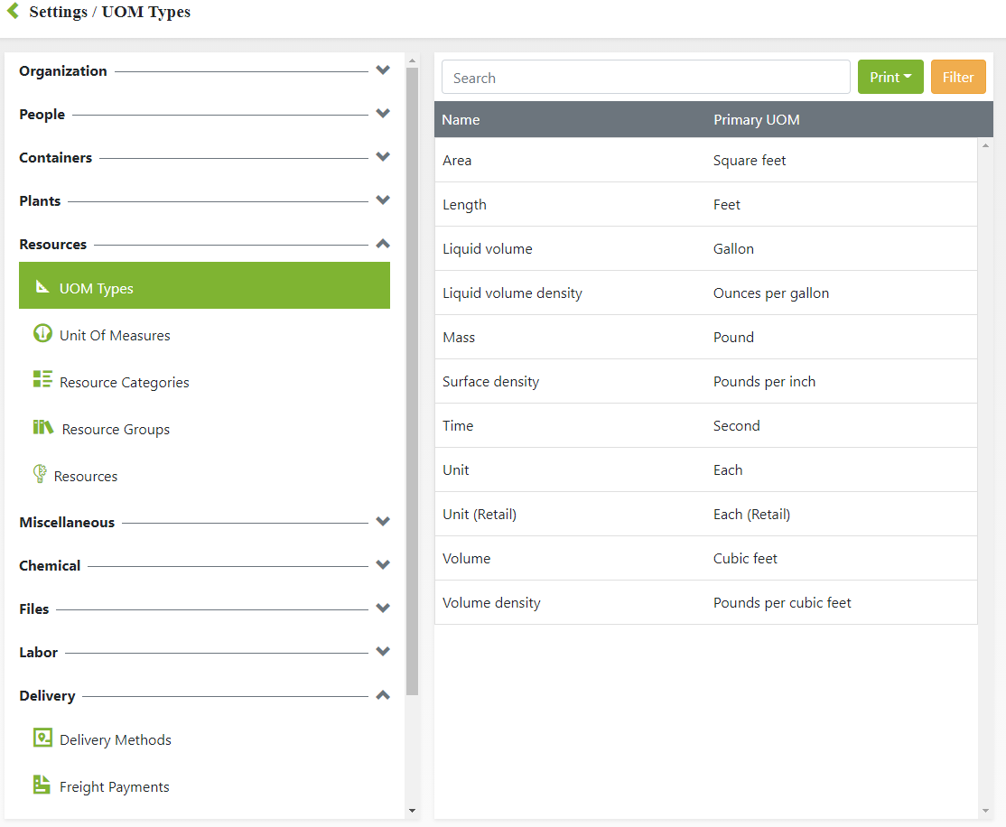Click the Delivery Methods map icon

coord(42,739)
